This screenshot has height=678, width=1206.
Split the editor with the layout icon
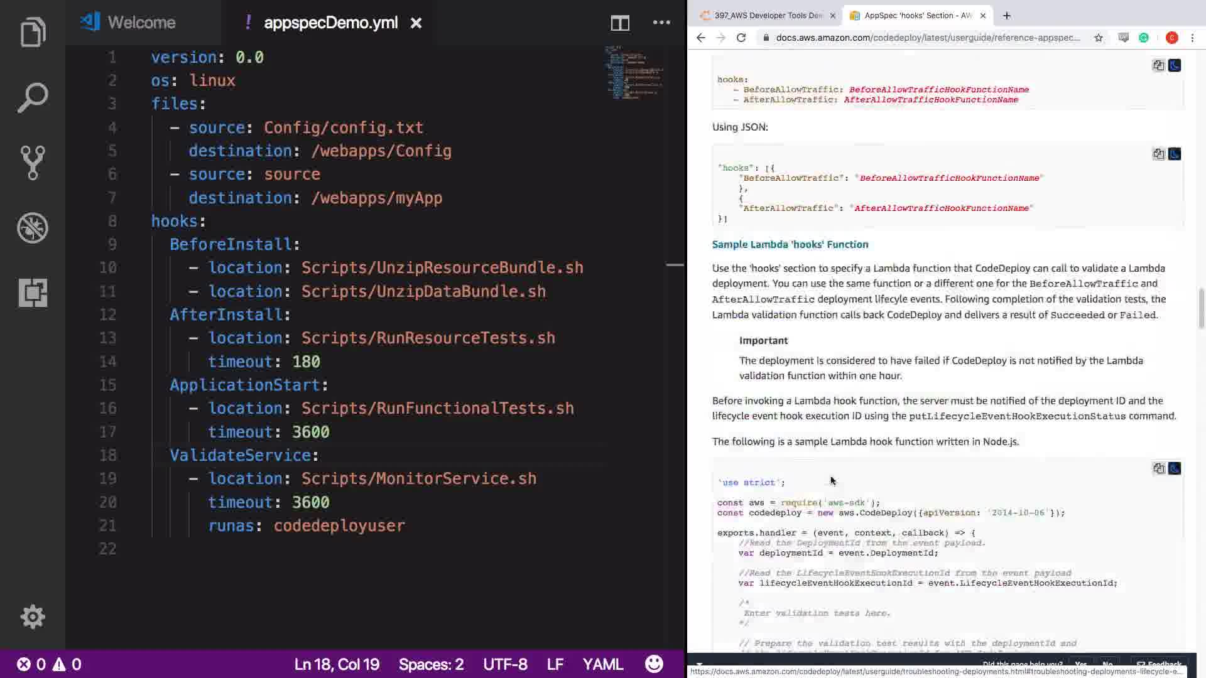coord(619,23)
